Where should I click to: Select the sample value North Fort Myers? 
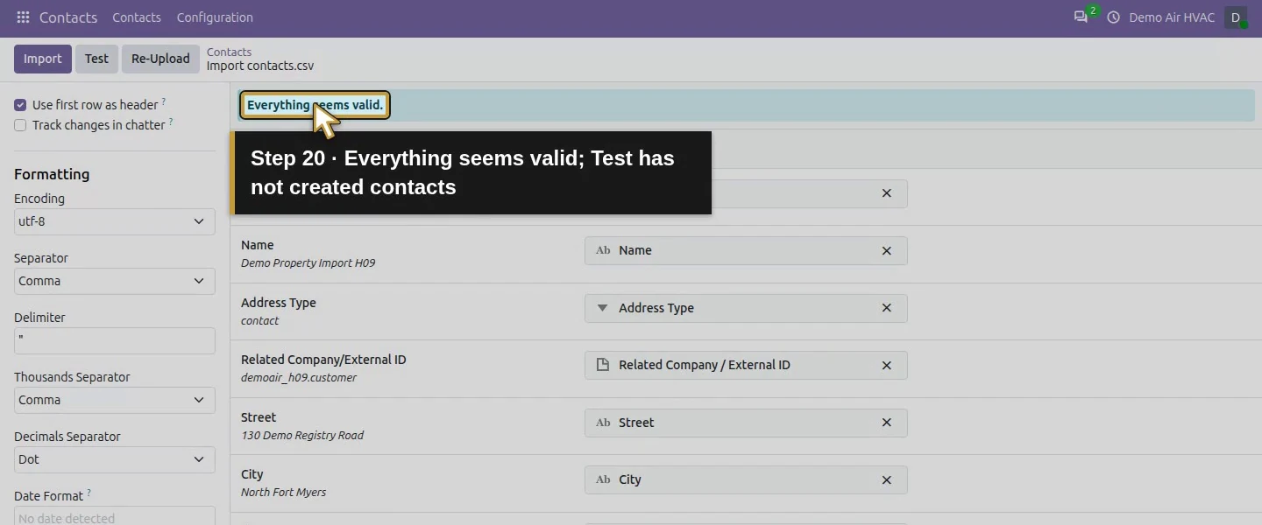click(283, 493)
